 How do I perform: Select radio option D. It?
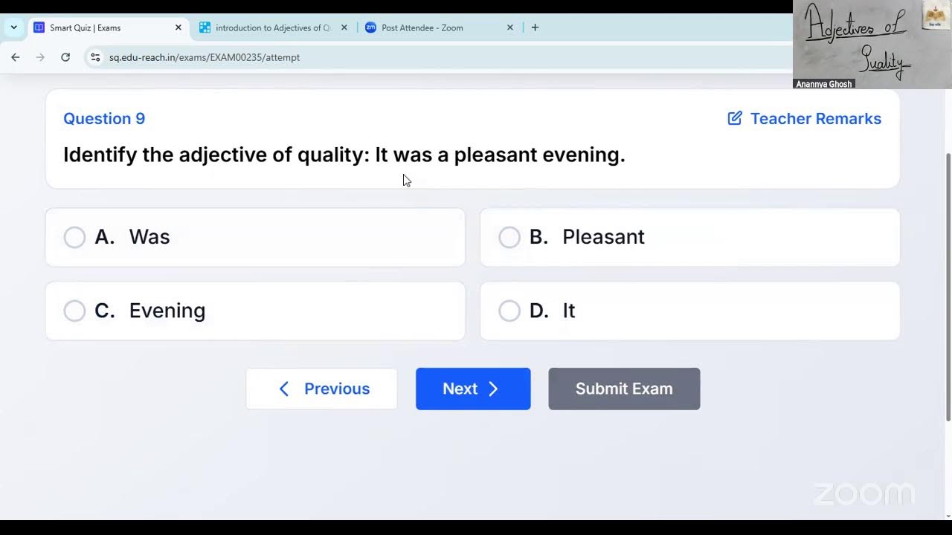(x=509, y=311)
